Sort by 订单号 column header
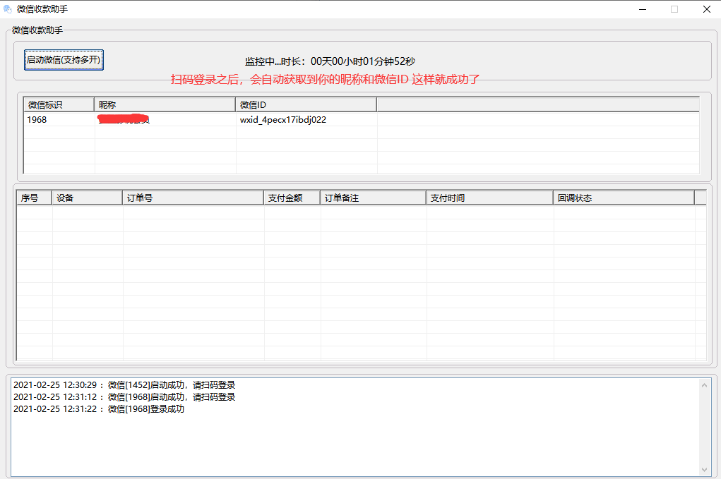Screen dimensions: 721x479 point(193,198)
